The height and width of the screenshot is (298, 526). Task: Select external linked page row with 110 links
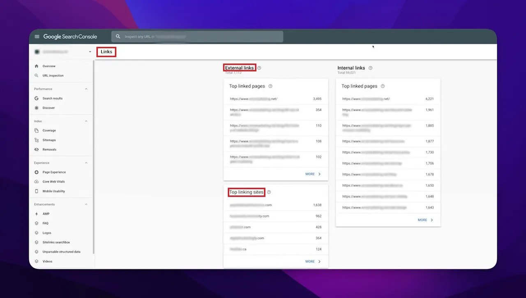point(276,128)
